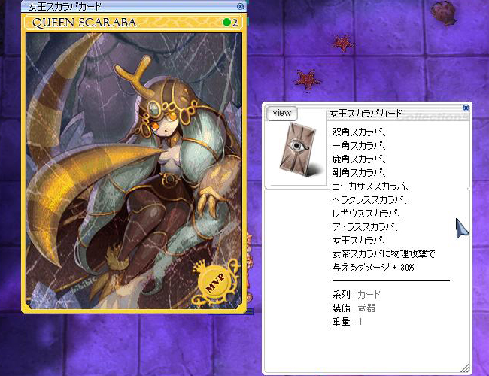Click the 双角スカラバ entry in description
This screenshot has width=489, height=376.
[x=359, y=132]
